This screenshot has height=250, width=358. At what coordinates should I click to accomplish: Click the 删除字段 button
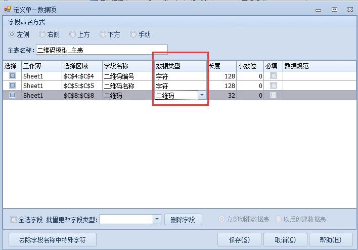[x=183, y=219]
